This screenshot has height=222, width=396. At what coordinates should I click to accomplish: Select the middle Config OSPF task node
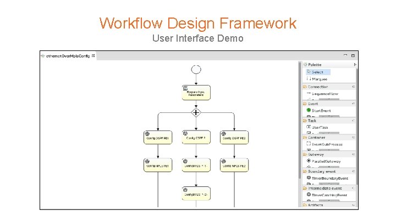[196, 137]
